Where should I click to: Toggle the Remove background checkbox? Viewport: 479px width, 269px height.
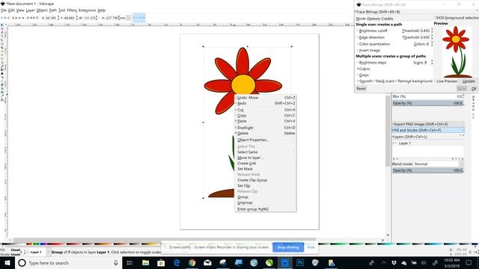click(397, 81)
